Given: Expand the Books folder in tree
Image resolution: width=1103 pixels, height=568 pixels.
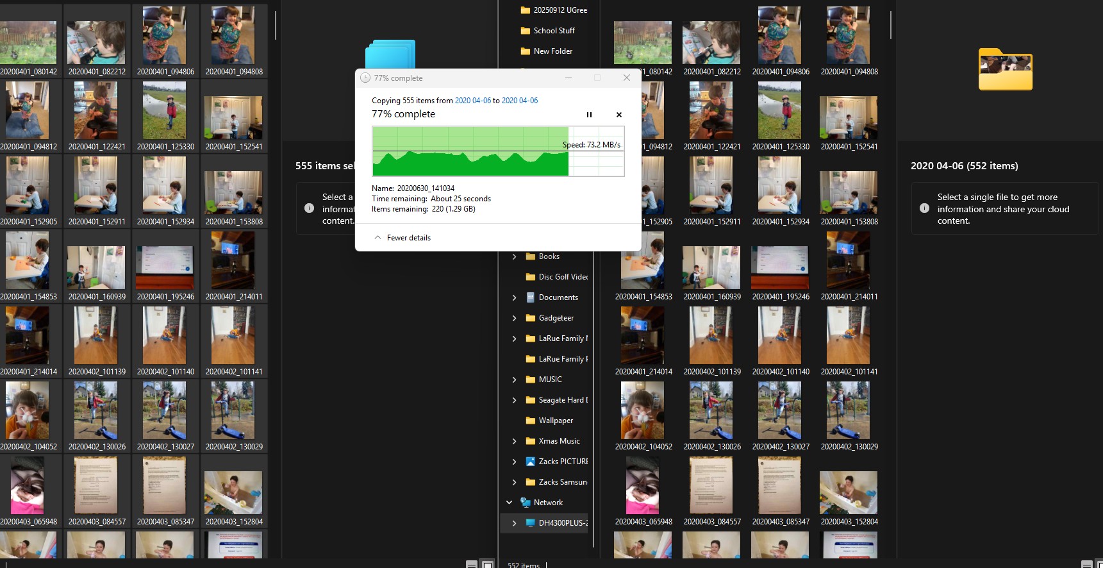Looking at the screenshot, I should (x=514, y=256).
